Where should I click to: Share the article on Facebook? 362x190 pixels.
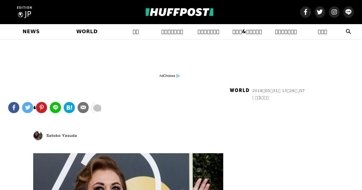click(x=14, y=108)
